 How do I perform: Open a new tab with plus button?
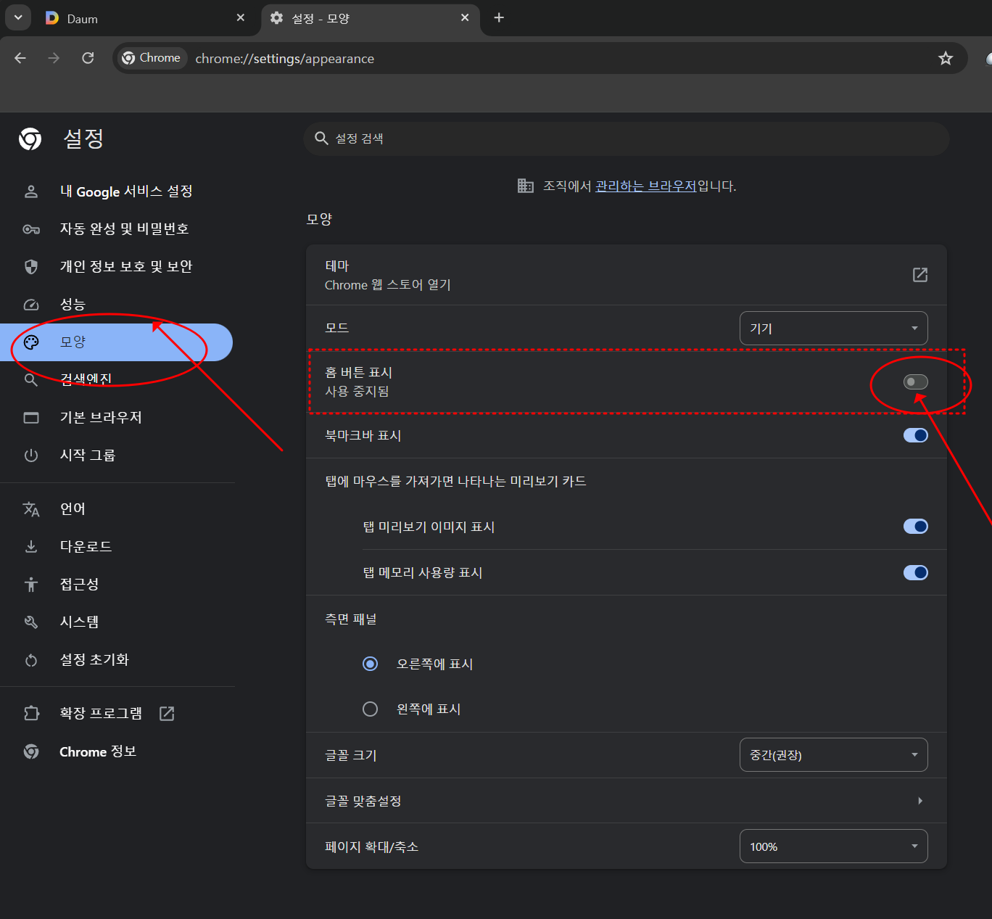click(x=499, y=17)
